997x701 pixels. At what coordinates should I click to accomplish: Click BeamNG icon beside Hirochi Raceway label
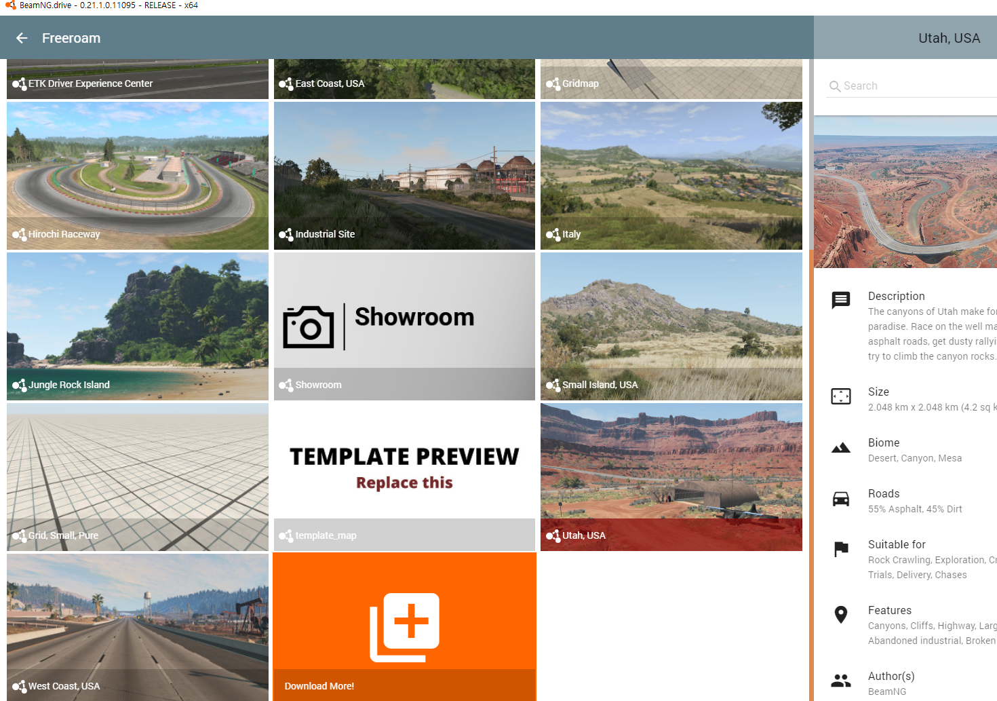[19, 235]
